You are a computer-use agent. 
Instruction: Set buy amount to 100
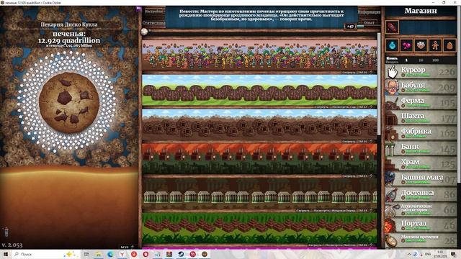point(435,60)
